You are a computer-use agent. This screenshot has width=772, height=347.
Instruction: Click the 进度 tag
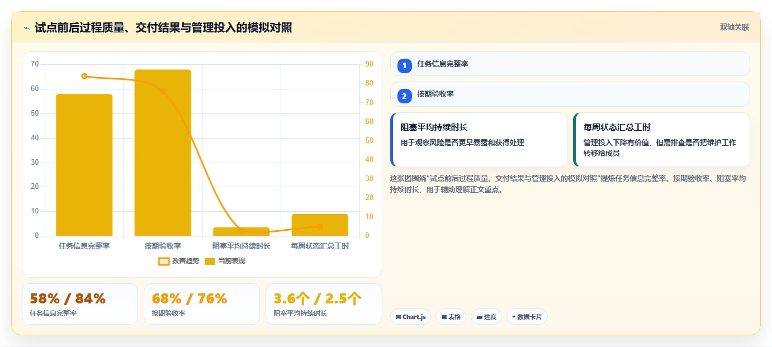pos(486,317)
